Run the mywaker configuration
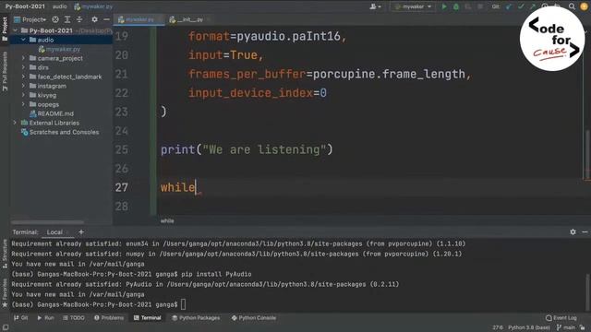Viewport: 591px width, 332px height. coord(444,6)
